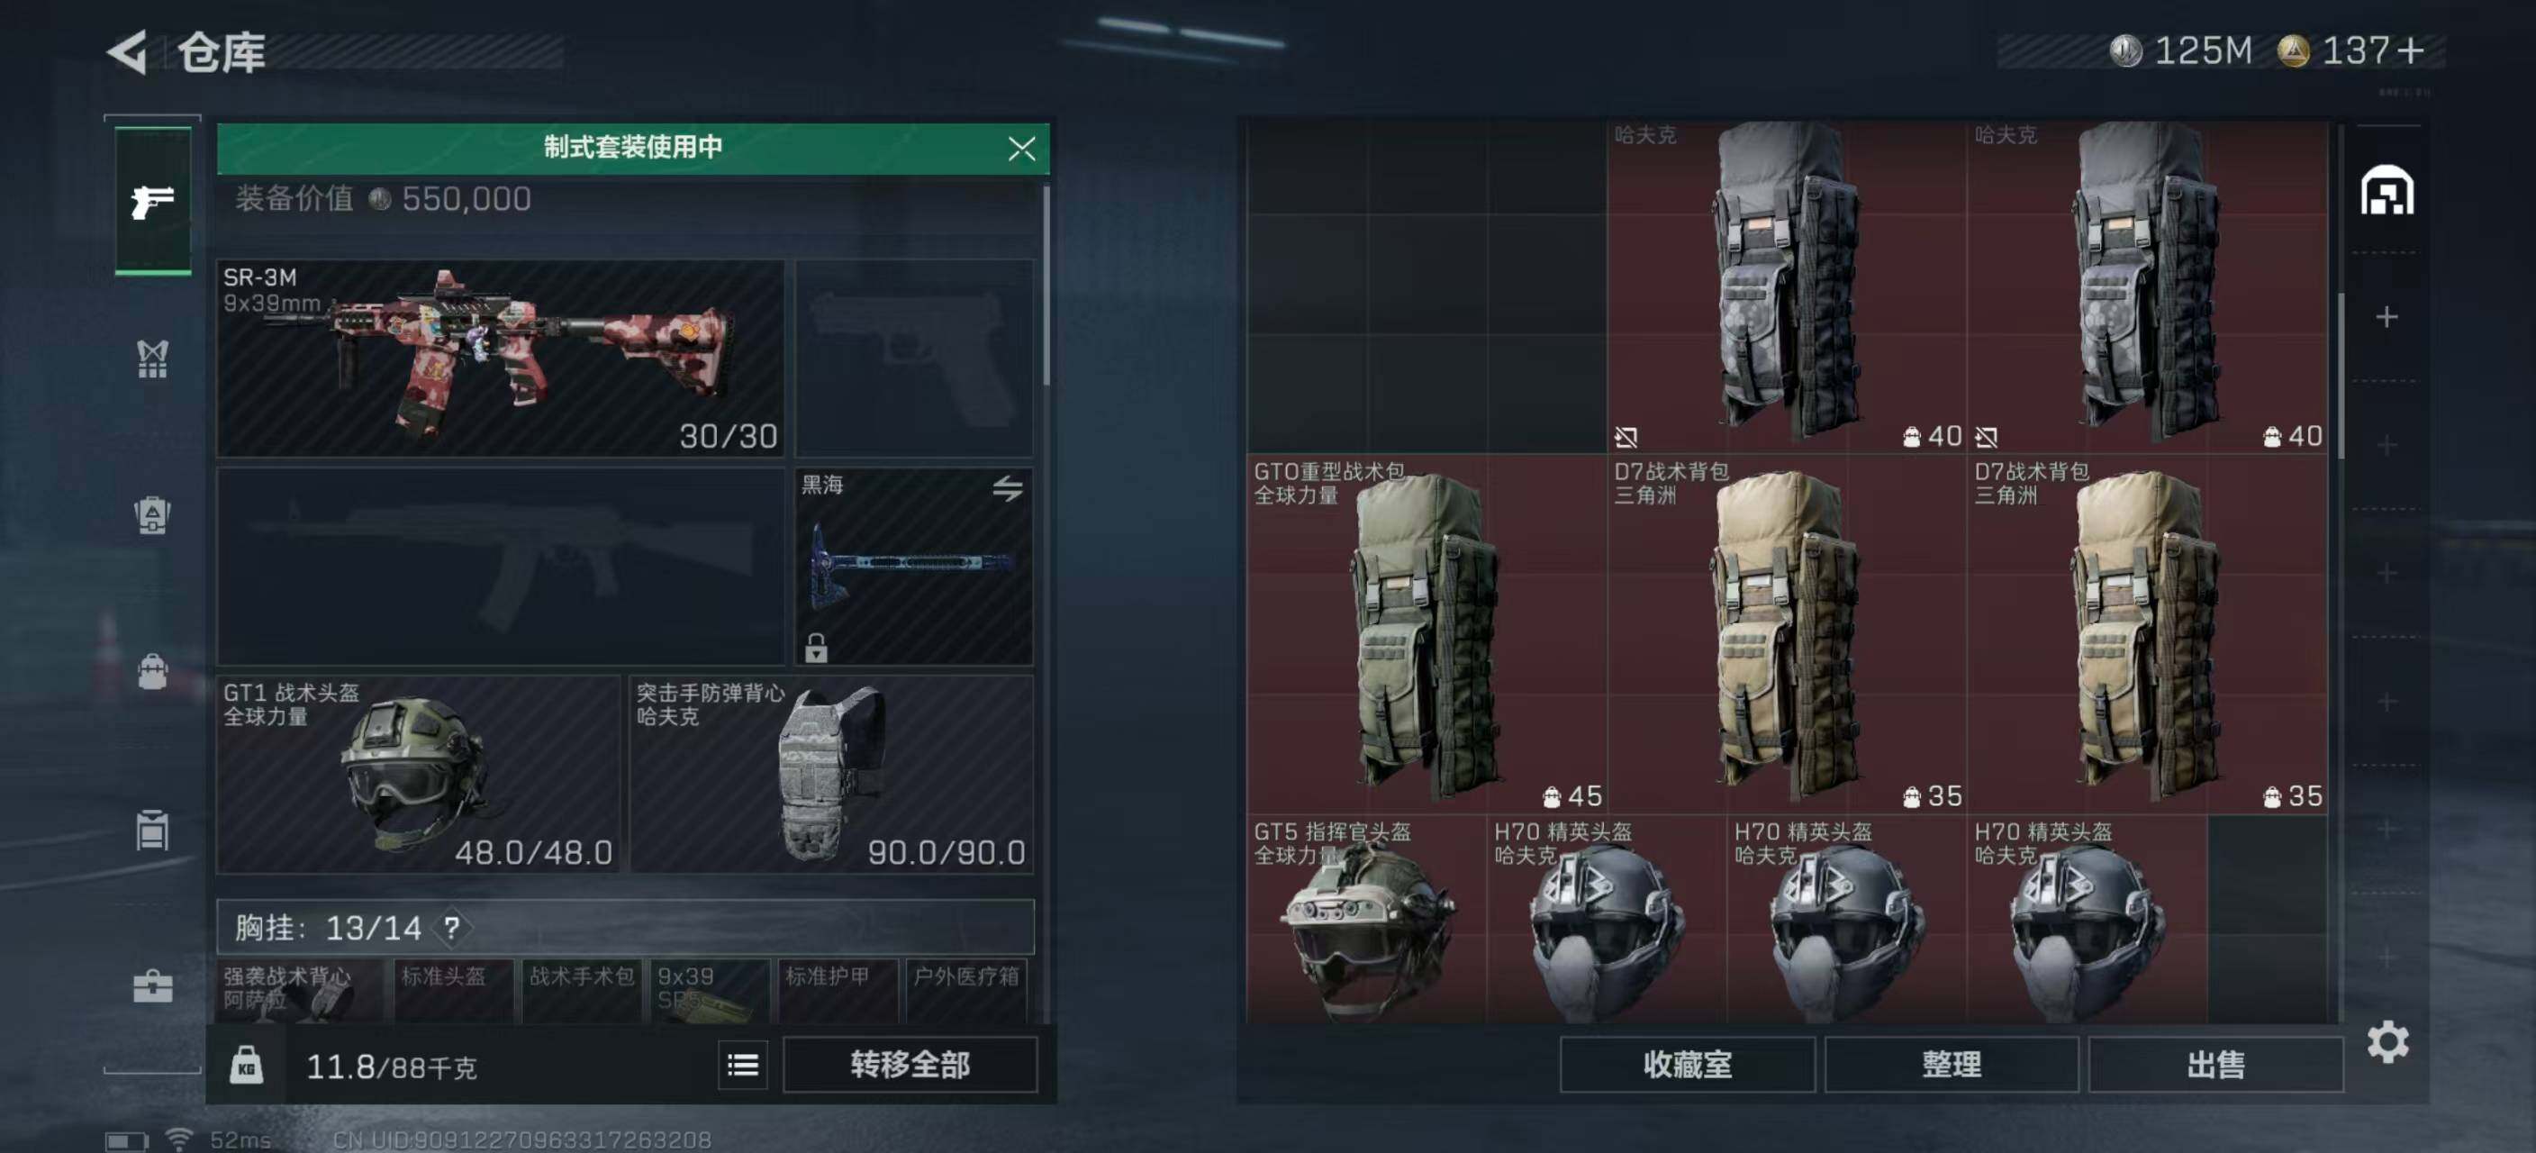Click the 出售 sell button
Viewport: 2536px width, 1153px height.
pos(2215,1065)
